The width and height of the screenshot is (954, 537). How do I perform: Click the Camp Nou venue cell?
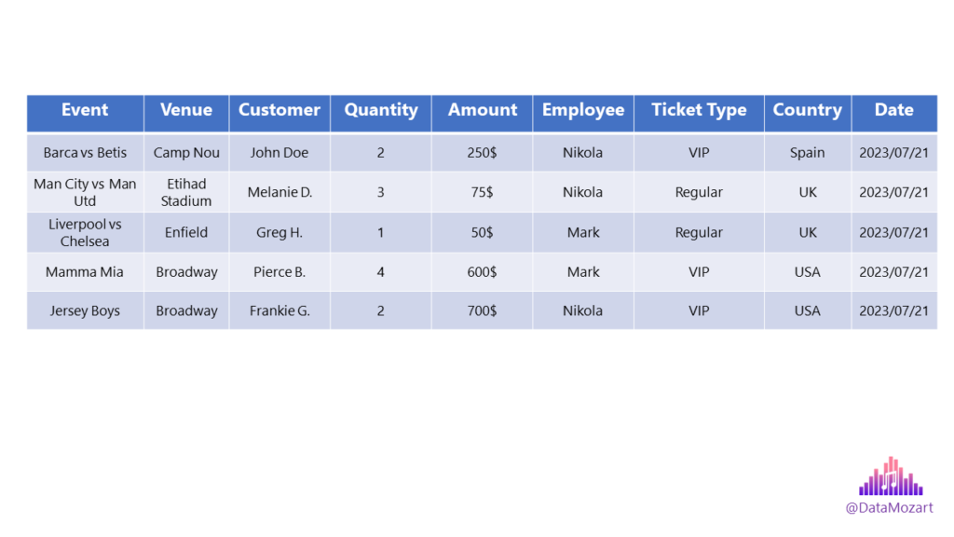tap(186, 153)
